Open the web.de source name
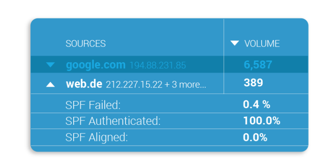The height and width of the screenshot is (167, 335). pos(84,84)
